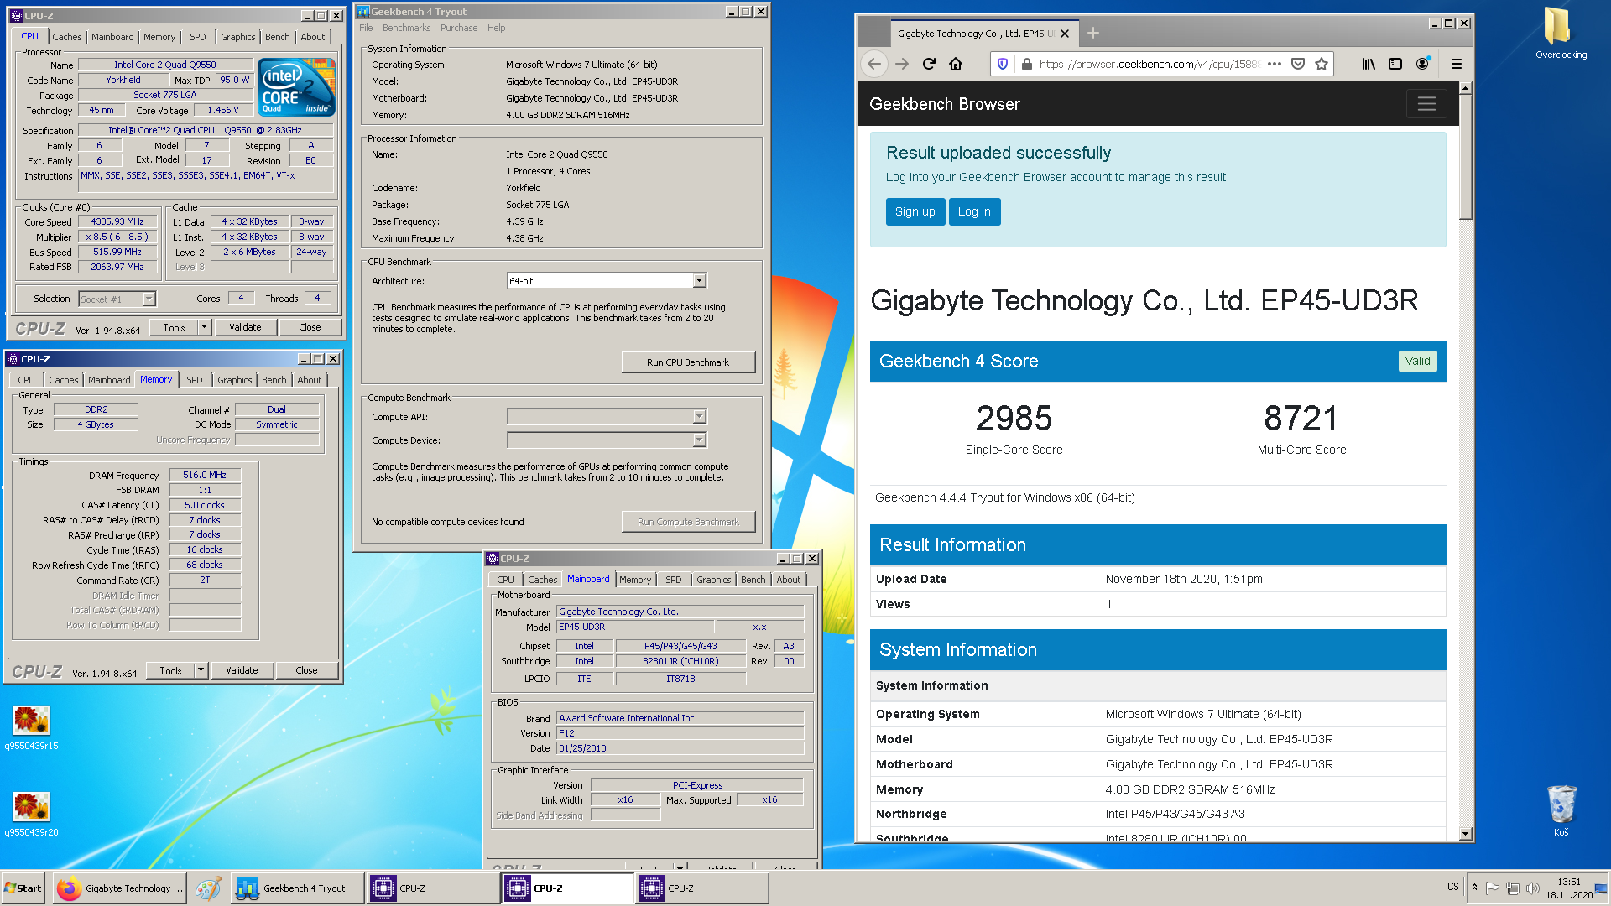This screenshot has height=906, width=1611.
Task: Click Log in button on Geekbench page
Action: (x=974, y=211)
